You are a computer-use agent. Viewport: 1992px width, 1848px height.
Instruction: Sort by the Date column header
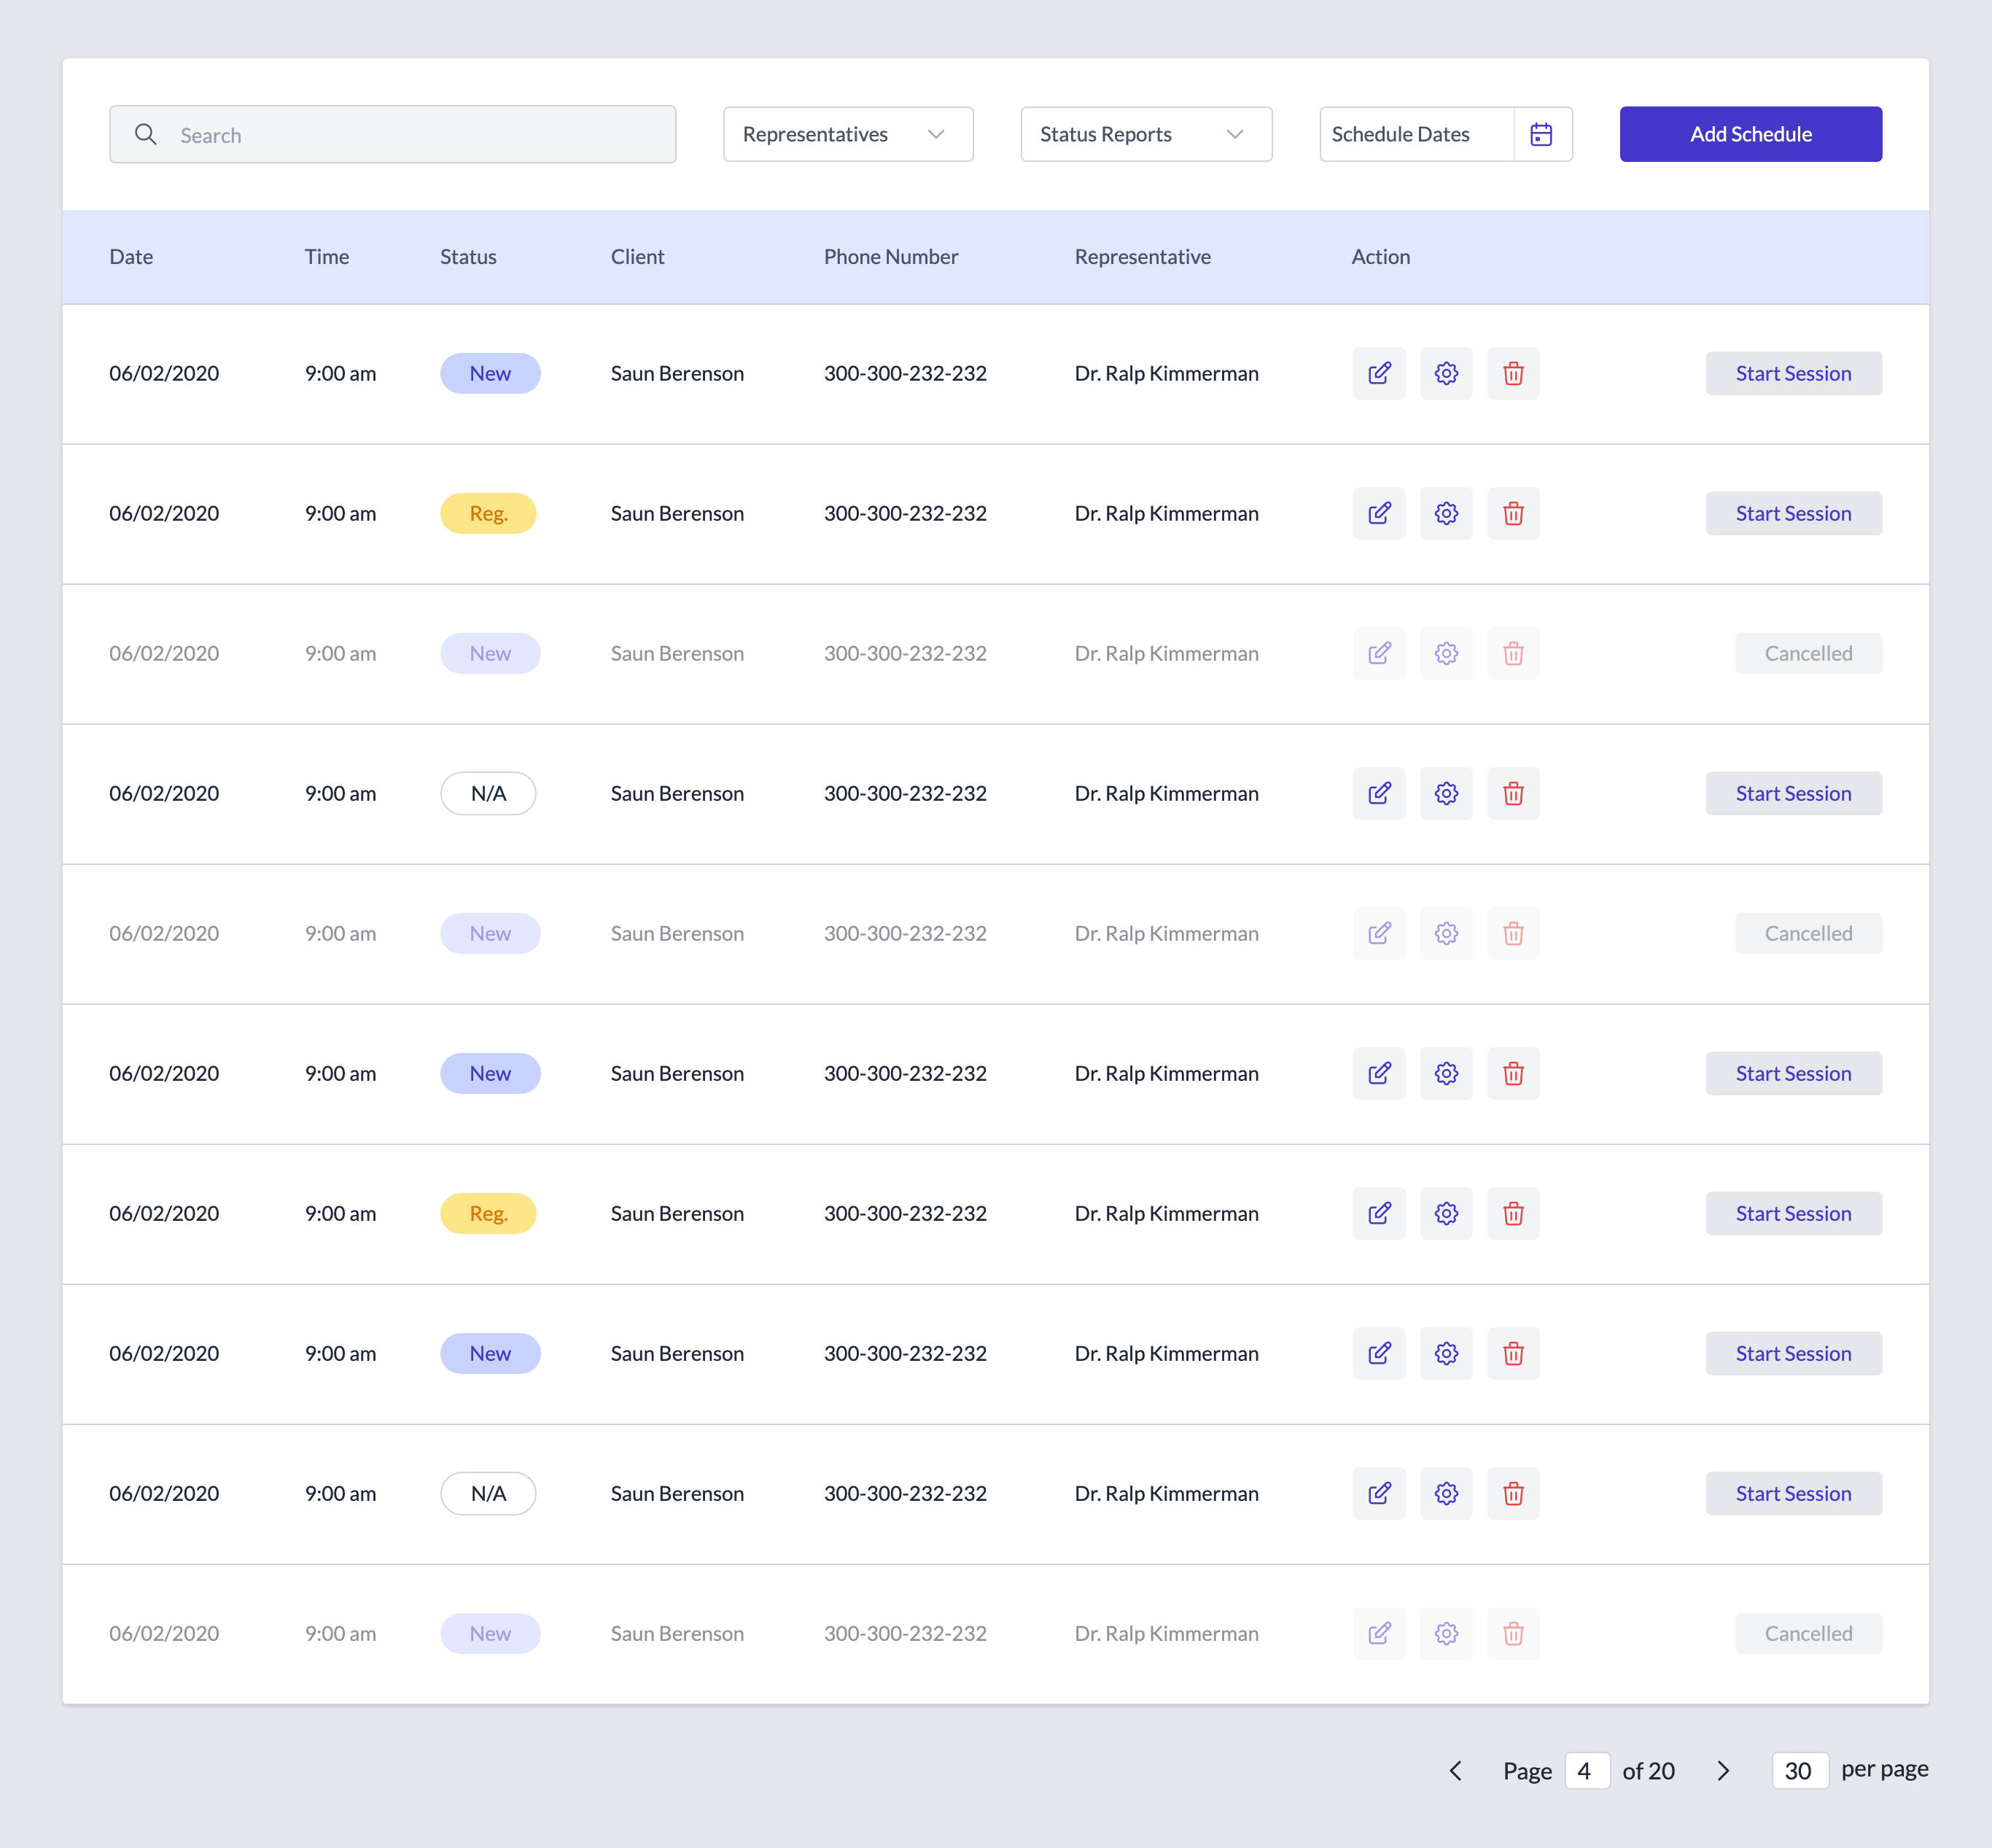point(131,257)
